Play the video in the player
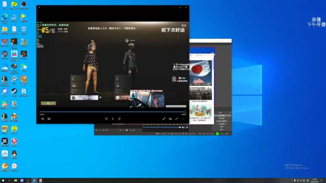 (113, 119)
